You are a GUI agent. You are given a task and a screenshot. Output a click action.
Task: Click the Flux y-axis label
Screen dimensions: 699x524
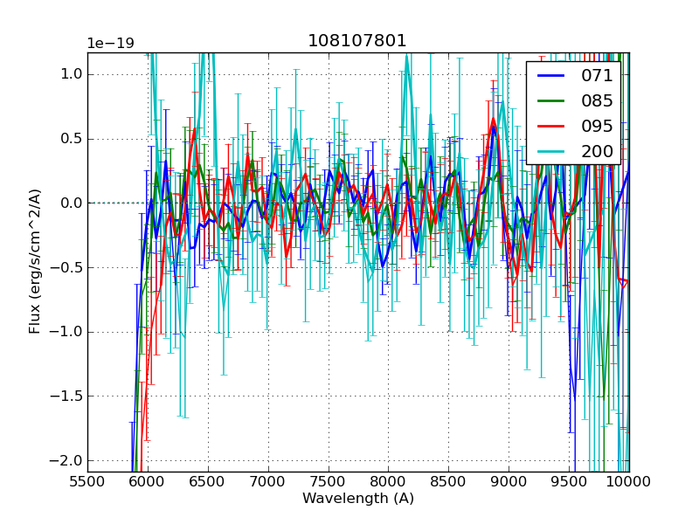click(x=35, y=261)
